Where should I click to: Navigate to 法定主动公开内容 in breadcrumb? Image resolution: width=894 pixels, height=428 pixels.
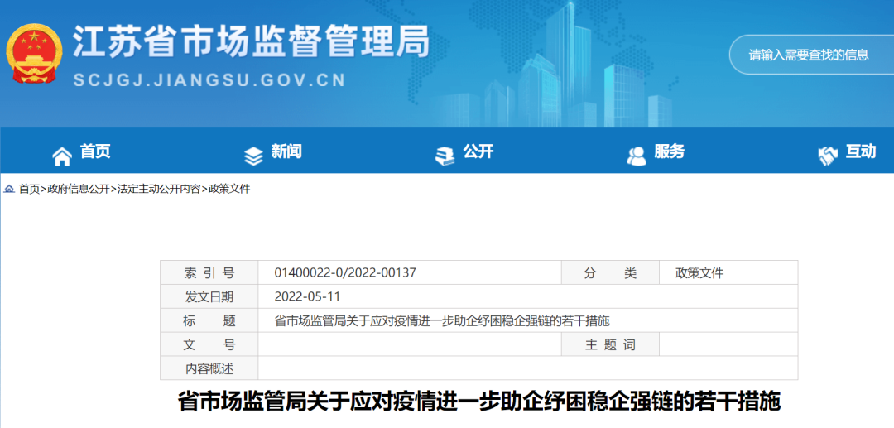[x=158, y=189]
